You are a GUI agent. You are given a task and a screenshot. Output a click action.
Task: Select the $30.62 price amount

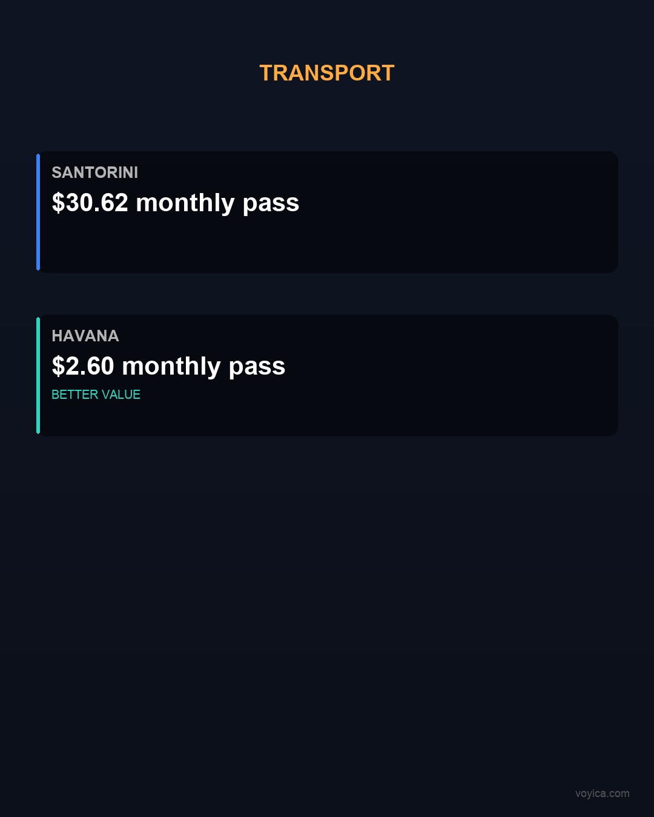pyautogui.click(x=91, y=203)
